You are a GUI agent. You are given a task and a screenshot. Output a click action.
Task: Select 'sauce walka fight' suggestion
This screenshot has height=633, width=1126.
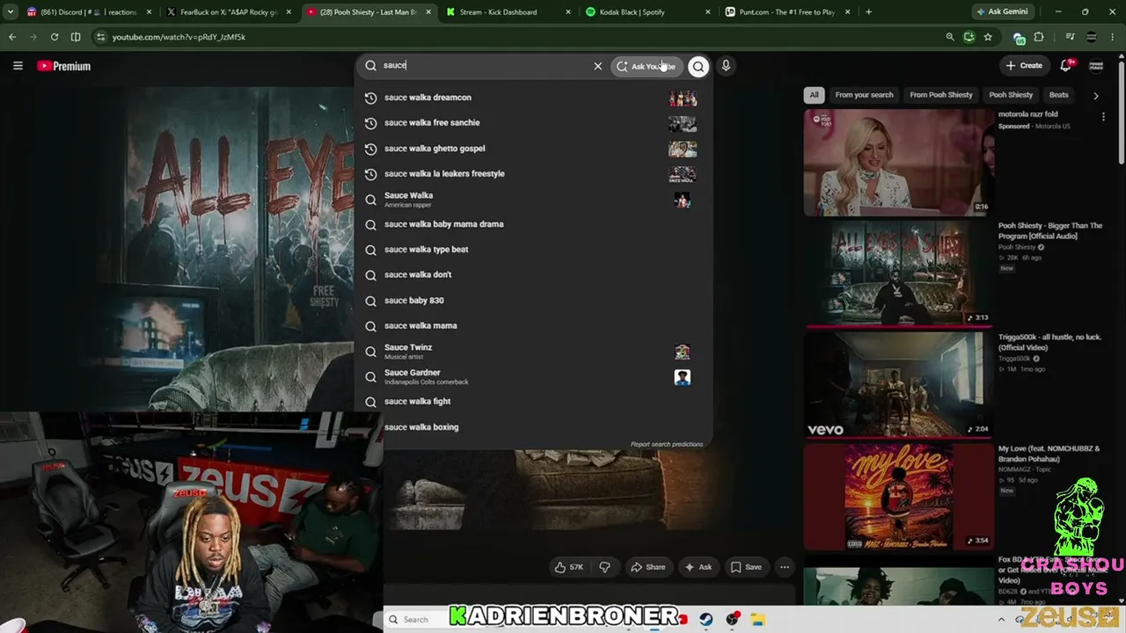[532, 402]
